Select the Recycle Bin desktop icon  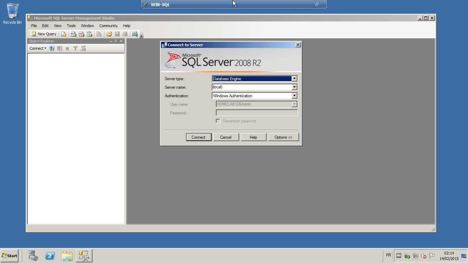coord(12,14)
